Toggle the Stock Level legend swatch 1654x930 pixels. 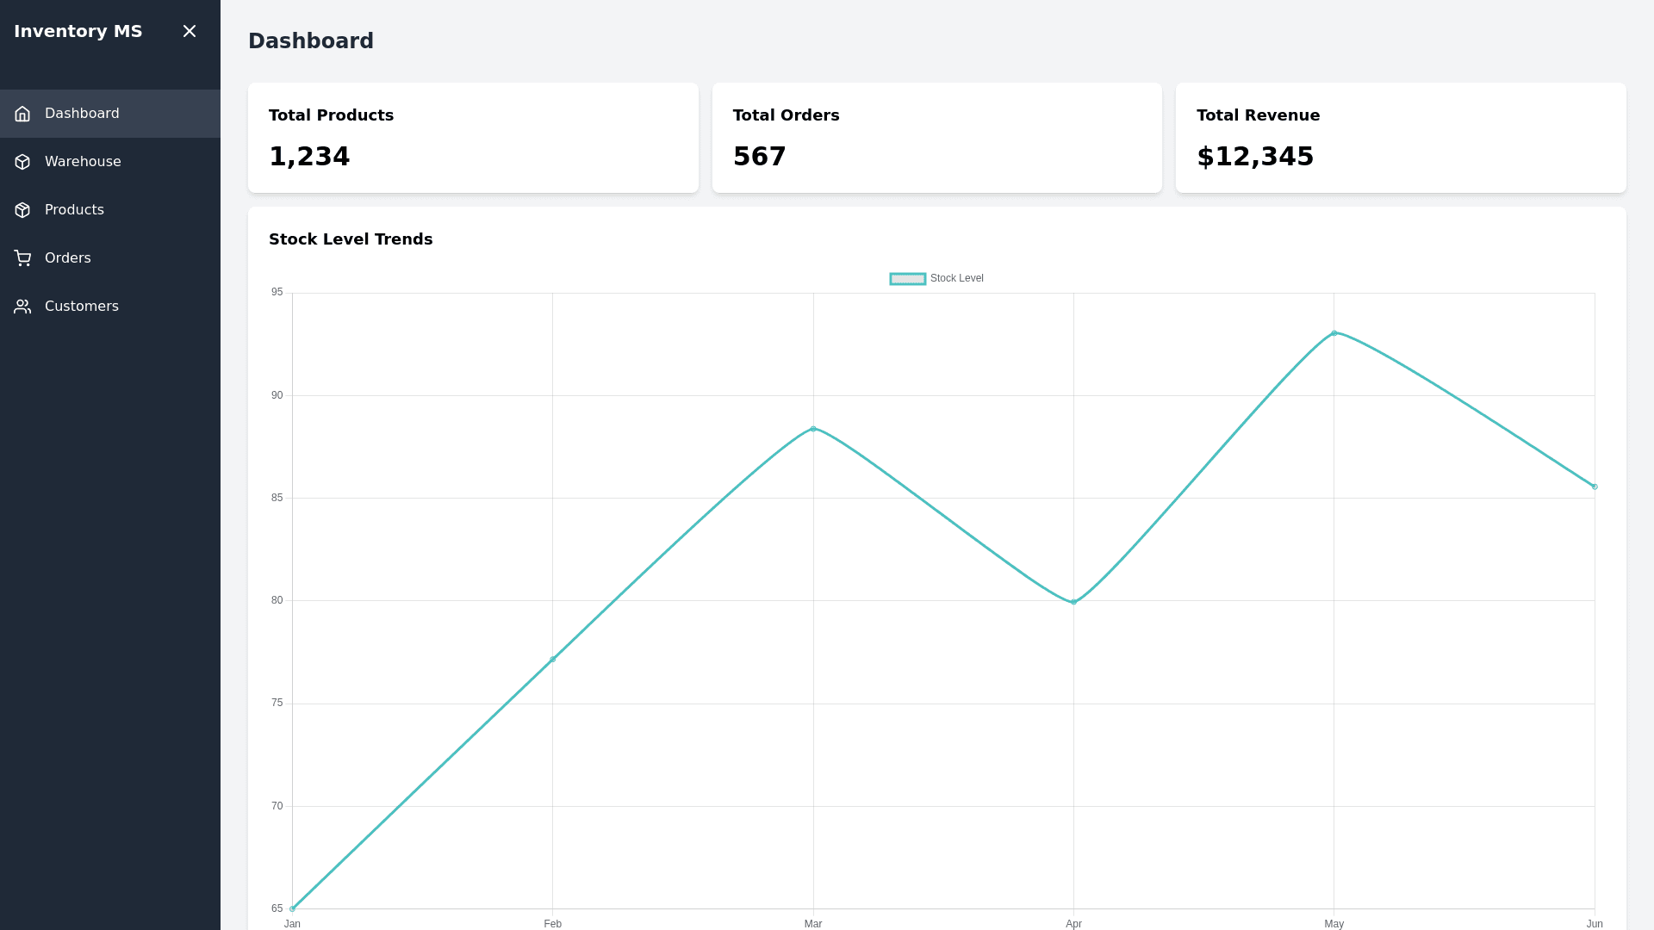(907, 279)
